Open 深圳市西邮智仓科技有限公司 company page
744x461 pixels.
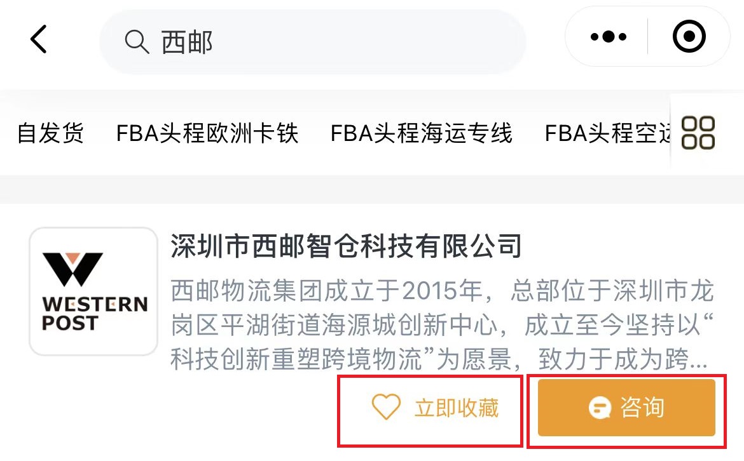tap(345, 249)
